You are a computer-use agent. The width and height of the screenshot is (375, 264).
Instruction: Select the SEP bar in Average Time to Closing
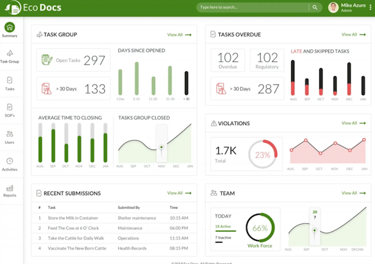point(53,143)
